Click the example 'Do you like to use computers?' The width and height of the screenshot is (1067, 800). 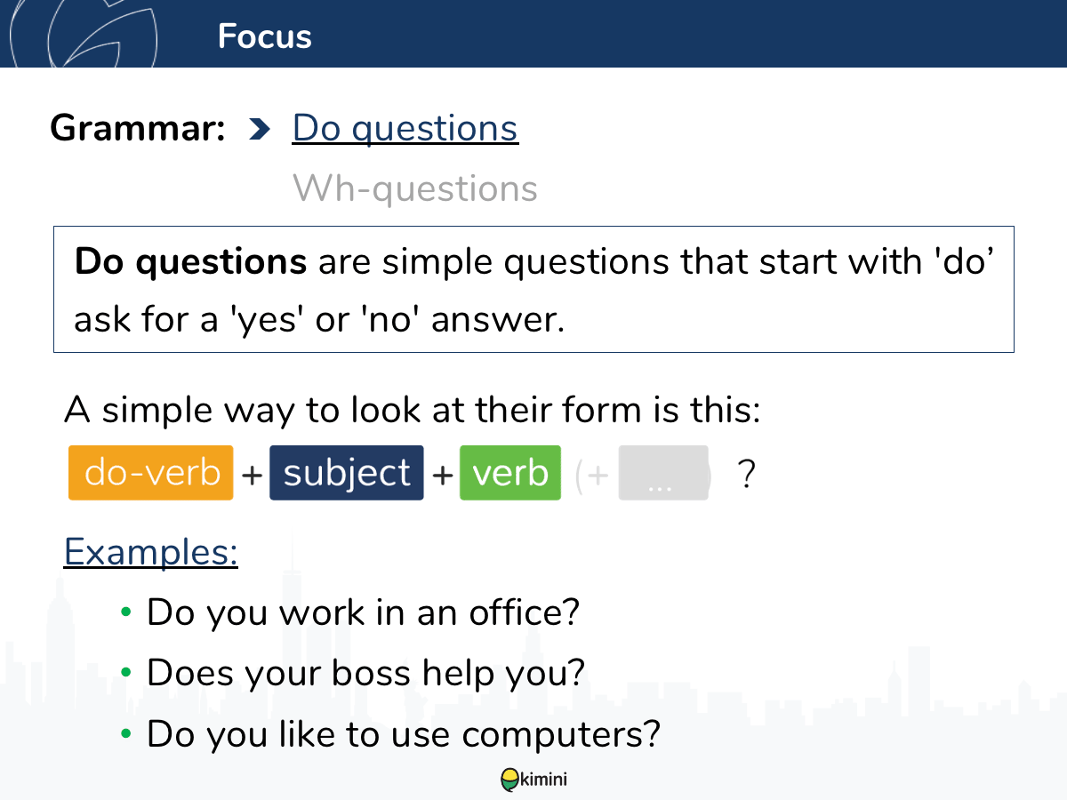coord(404,733)
